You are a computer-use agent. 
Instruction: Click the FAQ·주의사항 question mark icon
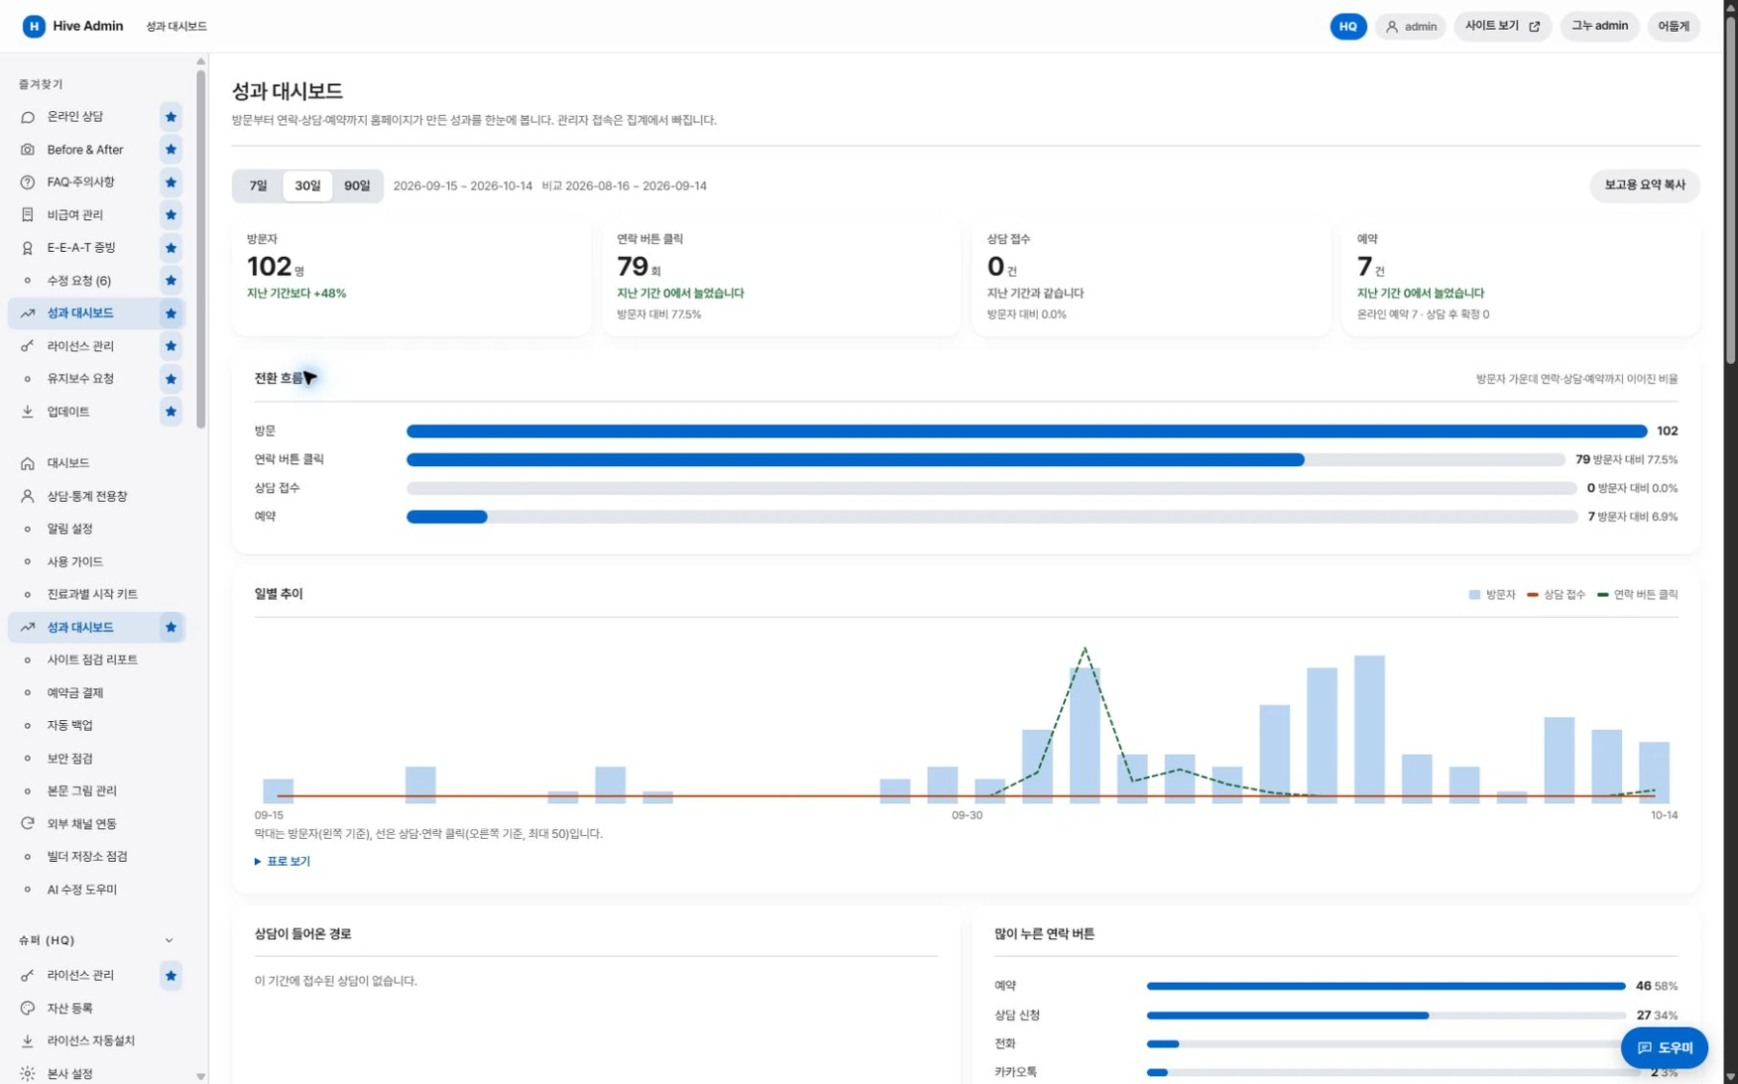coord(27,182)
